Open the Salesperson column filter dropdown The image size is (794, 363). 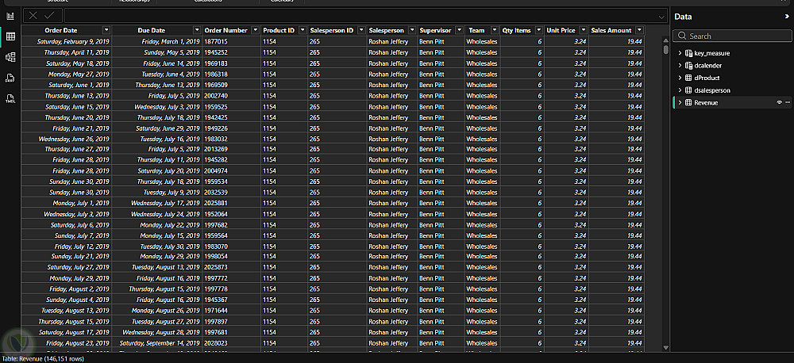click(x=412, y=30)
